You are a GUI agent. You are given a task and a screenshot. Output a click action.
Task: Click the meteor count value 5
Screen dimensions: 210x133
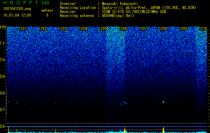47,15
